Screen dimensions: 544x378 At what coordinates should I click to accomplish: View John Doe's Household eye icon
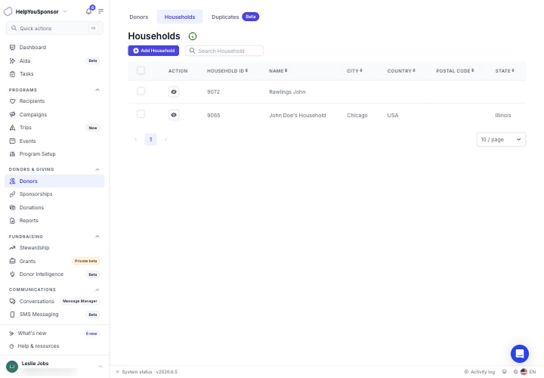tap(174, 115)
